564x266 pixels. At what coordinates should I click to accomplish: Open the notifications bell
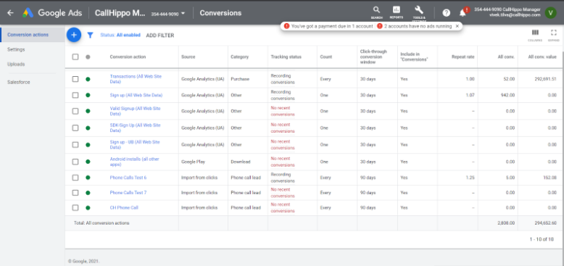click(x=463, y=13)
